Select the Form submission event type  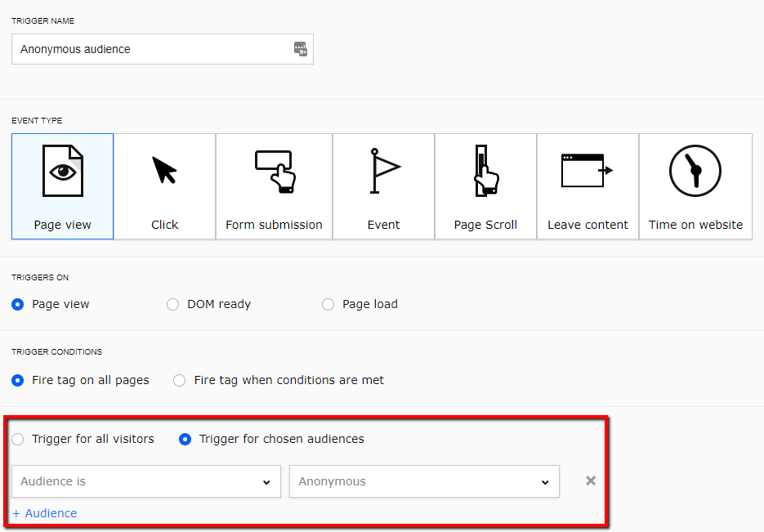tap(274, 186)
